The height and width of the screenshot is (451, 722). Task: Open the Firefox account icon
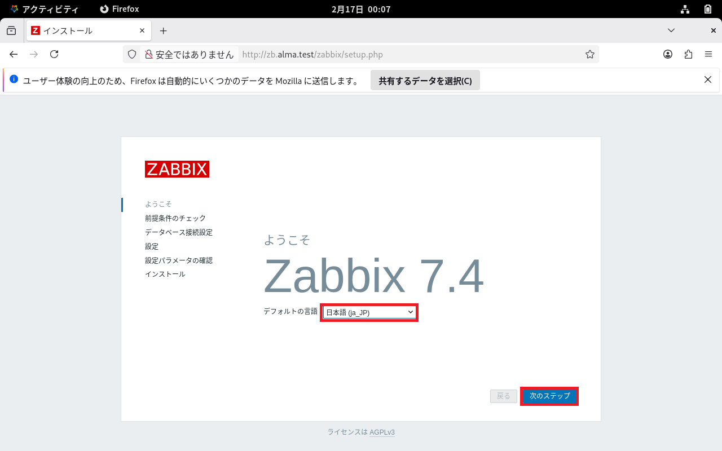tap(668, 54)
